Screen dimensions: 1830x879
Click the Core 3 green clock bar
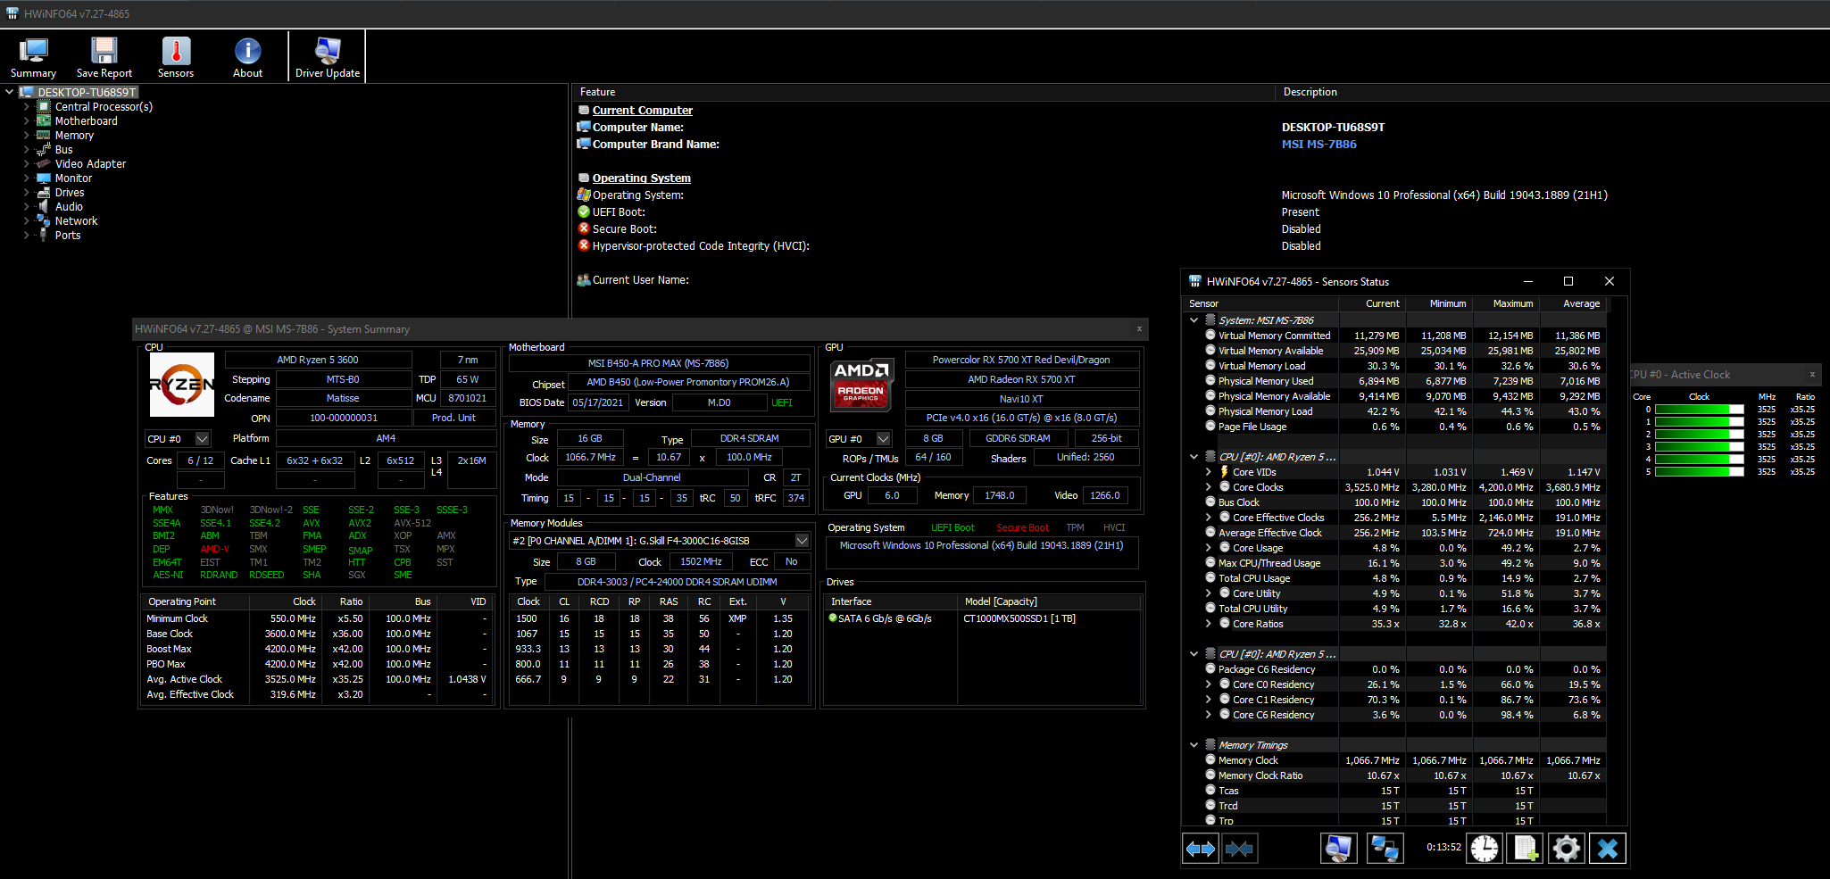pos(1700,447)
